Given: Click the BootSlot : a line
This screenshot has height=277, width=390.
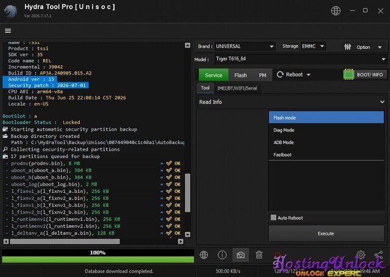Looking at the screenshot, I should (19, 116).
